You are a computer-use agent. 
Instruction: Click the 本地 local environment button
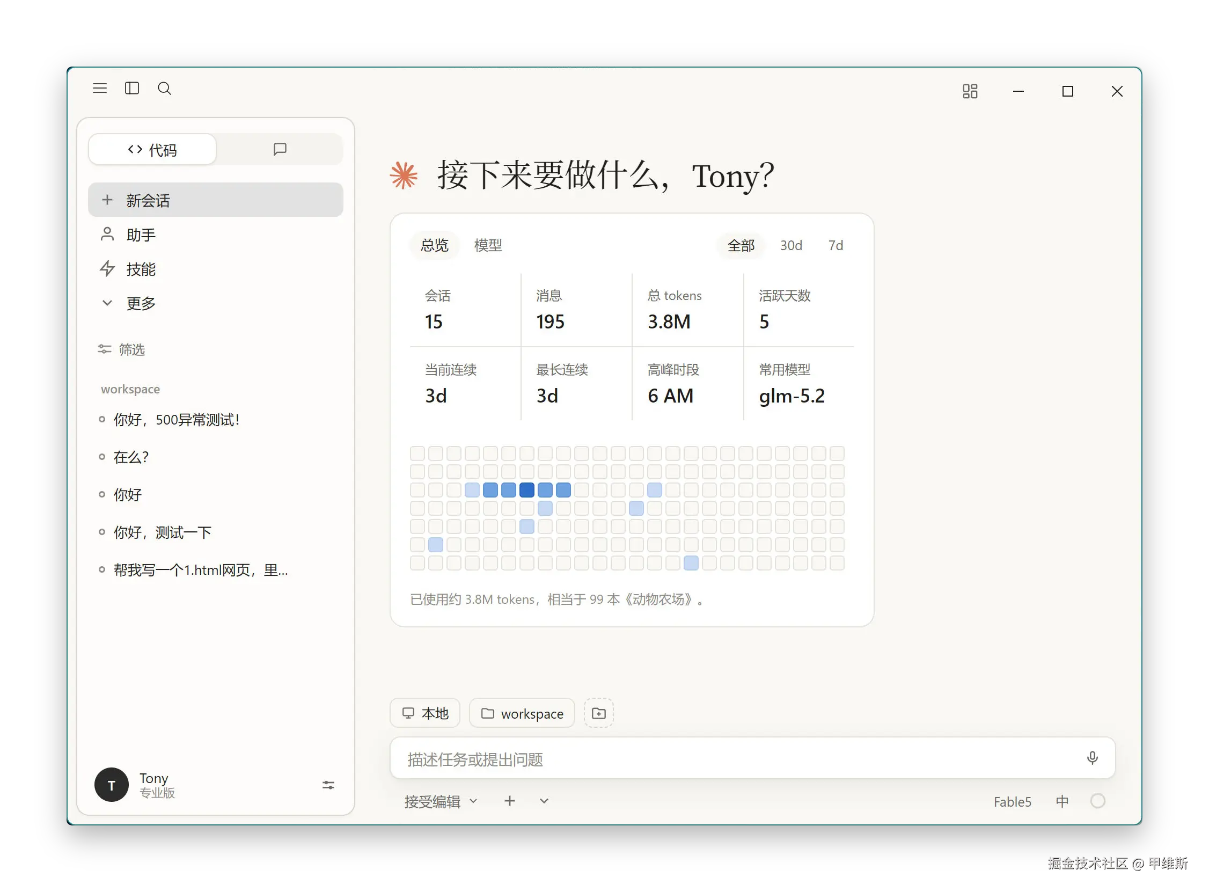tap(426, 714)
